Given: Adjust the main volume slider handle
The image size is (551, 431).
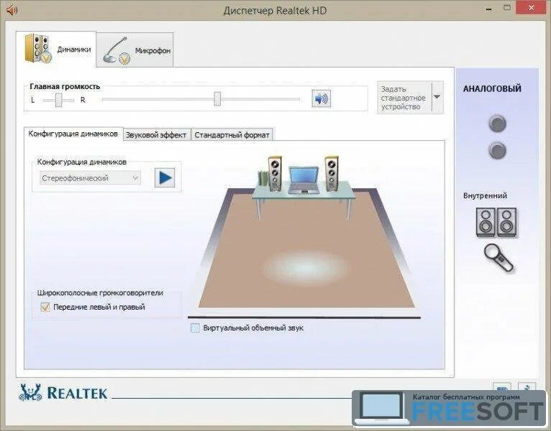Looking at the screenshot, I should pyautogui.click(x=217, y=99).
